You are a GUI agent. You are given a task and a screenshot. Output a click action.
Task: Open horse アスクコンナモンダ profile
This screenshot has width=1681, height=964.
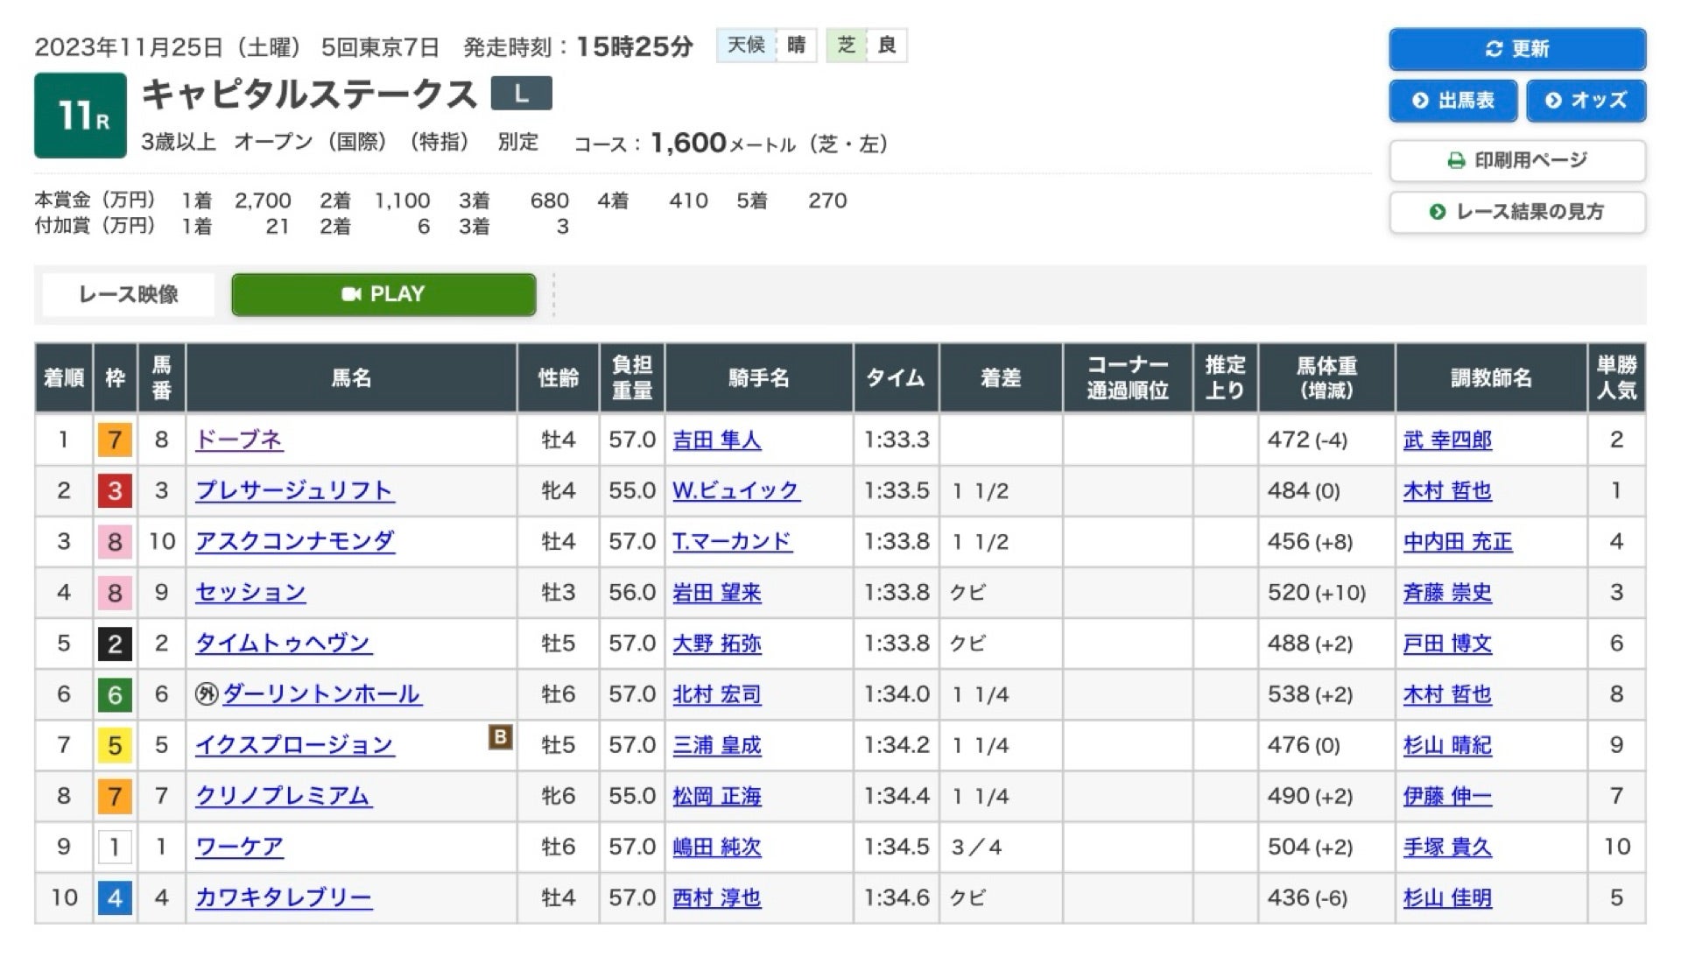pyautogui.click(x=294, y=541)
